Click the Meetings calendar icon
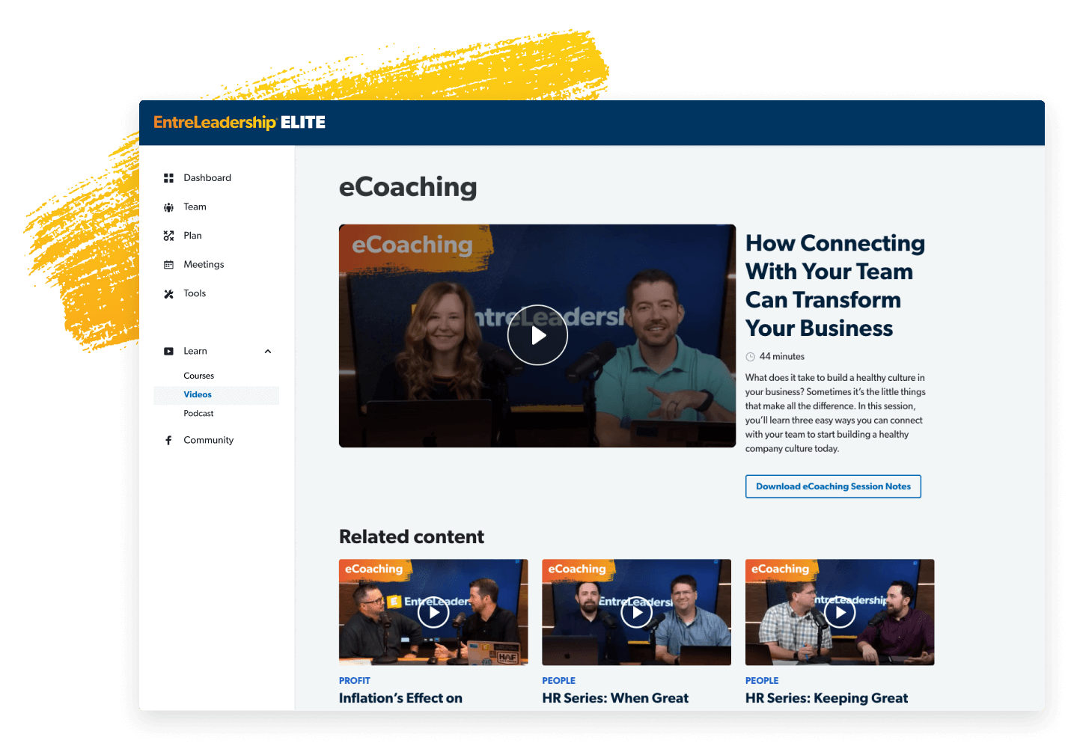1071x746 pixels. [168, 265]
